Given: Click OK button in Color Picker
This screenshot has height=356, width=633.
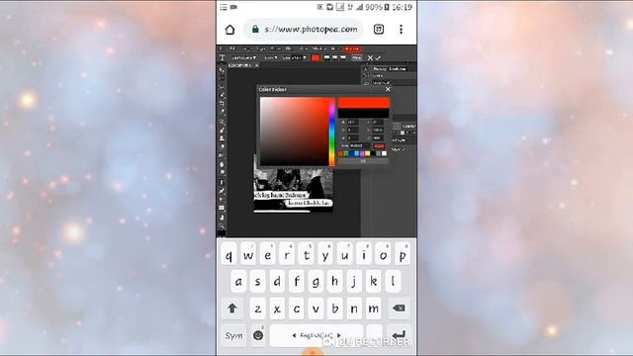Looking at the screenshot, I should (x=363, y=161).
